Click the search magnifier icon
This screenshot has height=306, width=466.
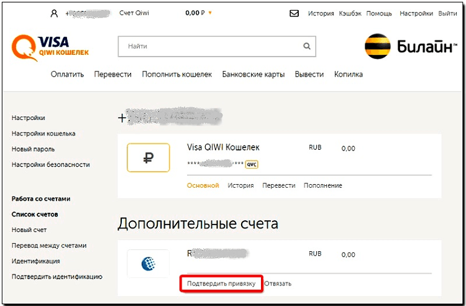[x=307, y=46]
